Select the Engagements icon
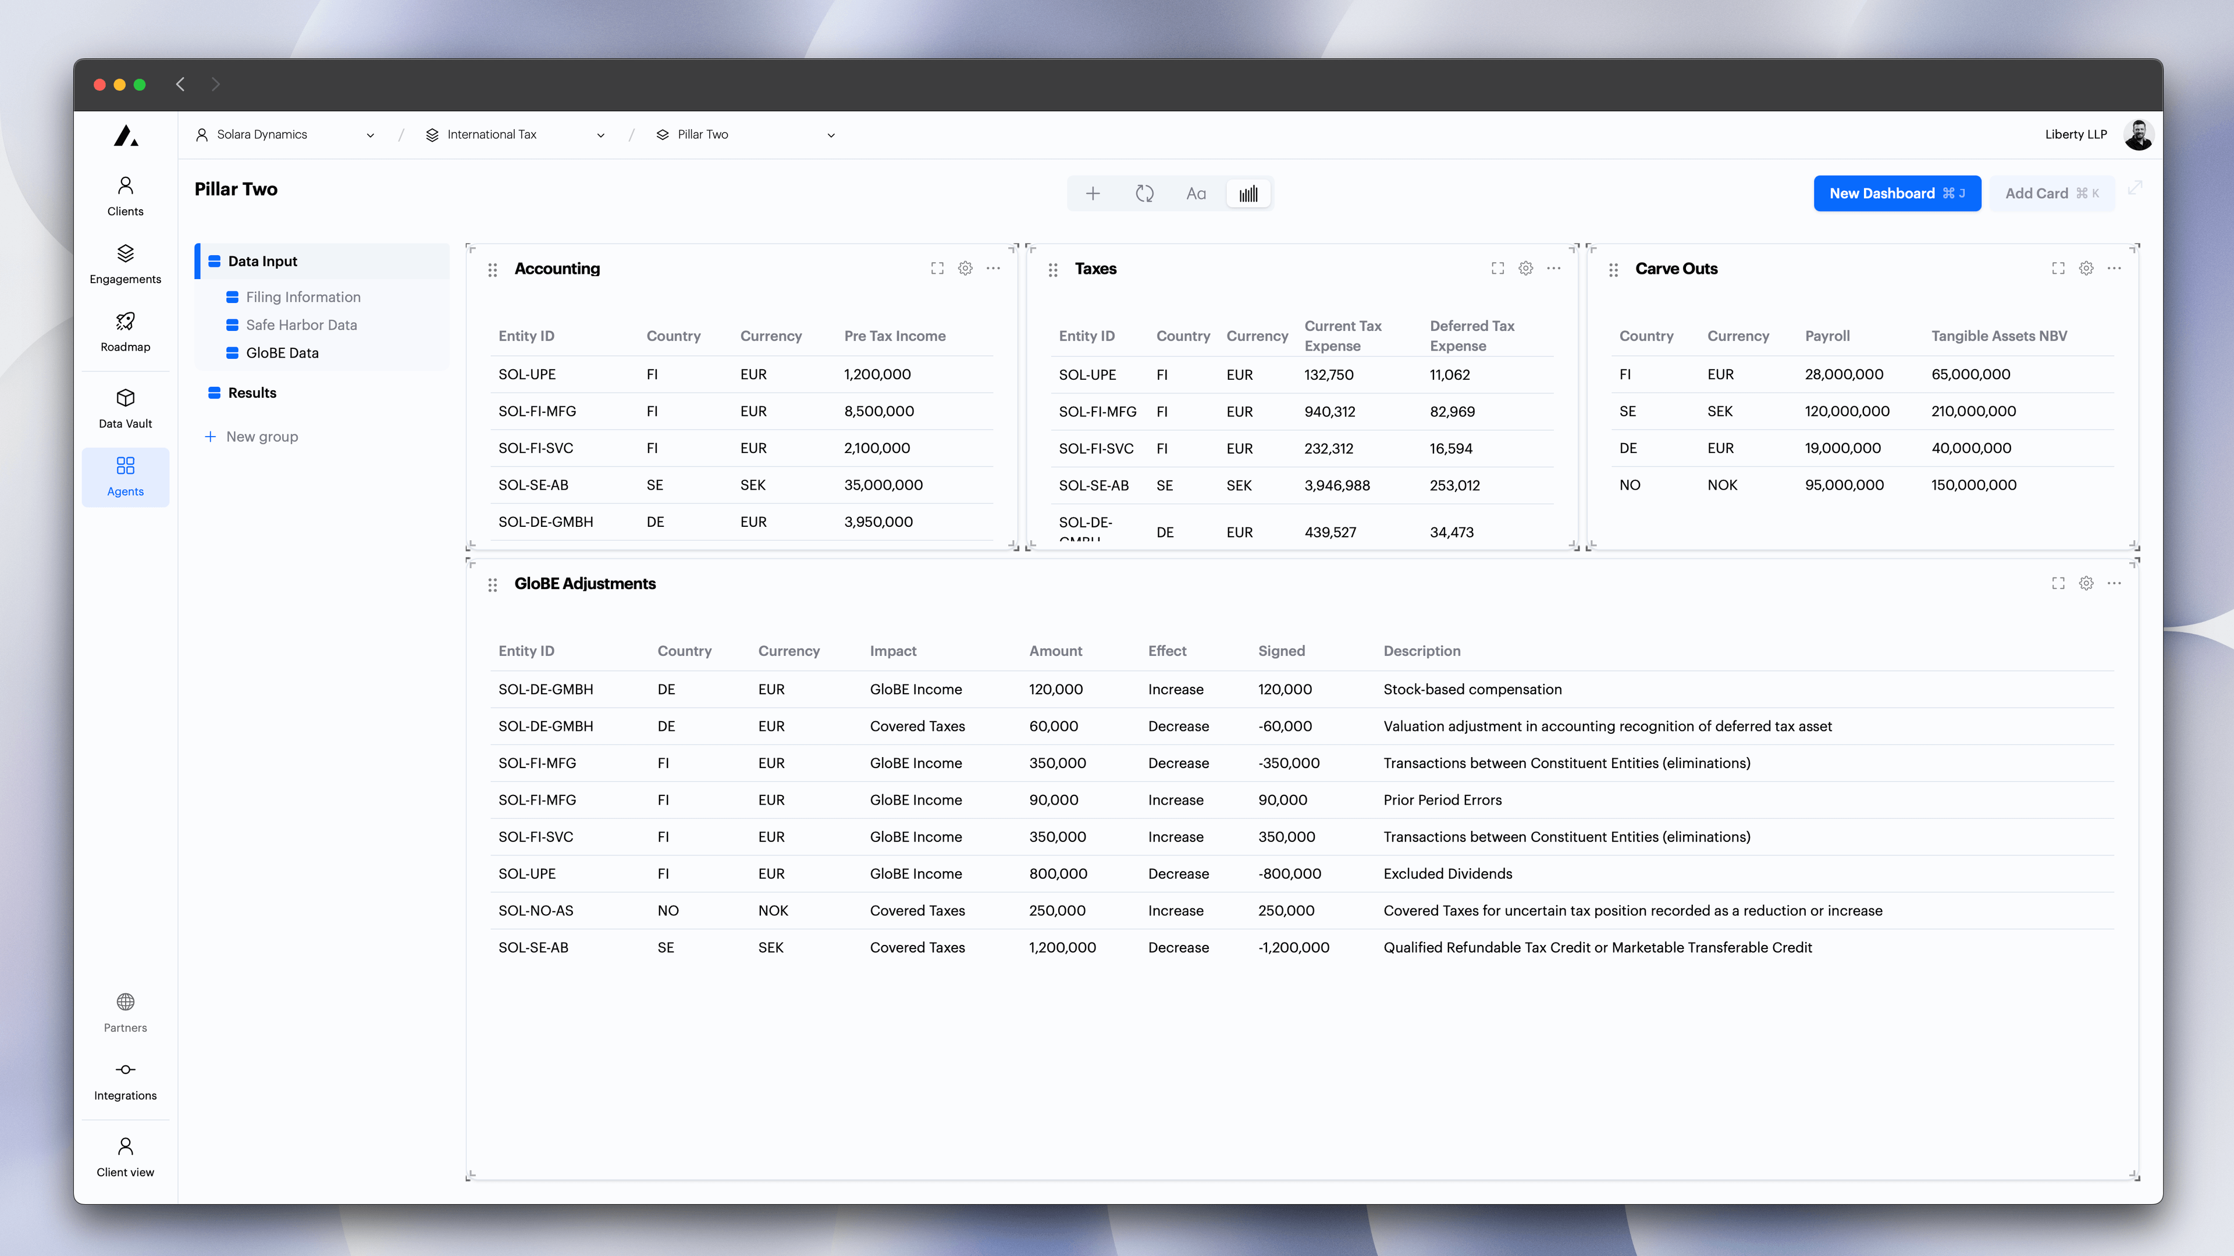This screenshot has height=1256, width=2234. point(125,262)
